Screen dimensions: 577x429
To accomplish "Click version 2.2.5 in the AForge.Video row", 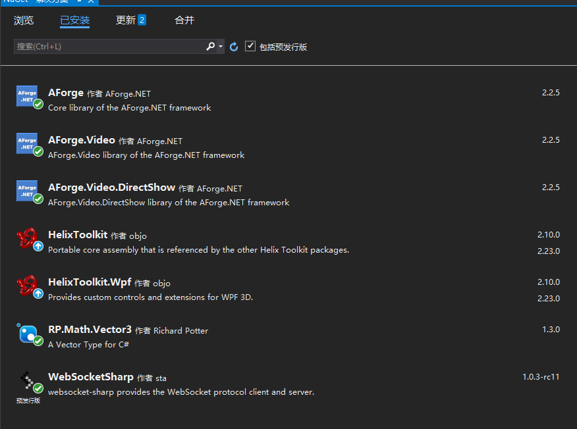I will 551,140.
